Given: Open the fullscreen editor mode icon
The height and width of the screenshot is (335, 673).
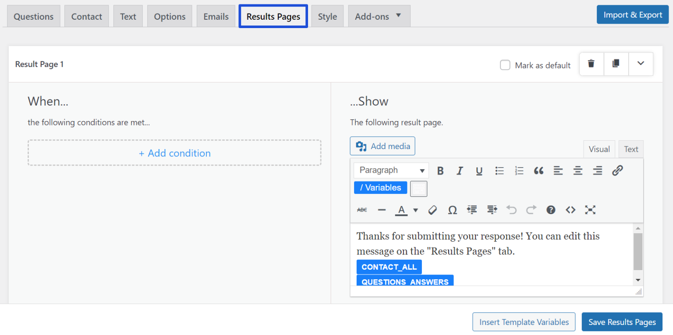Looking at the screenshot, I should pyautogui.click(x=590, y=210).
